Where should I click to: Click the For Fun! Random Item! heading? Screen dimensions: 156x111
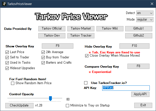pyautogui.click(x=28, y=79)
